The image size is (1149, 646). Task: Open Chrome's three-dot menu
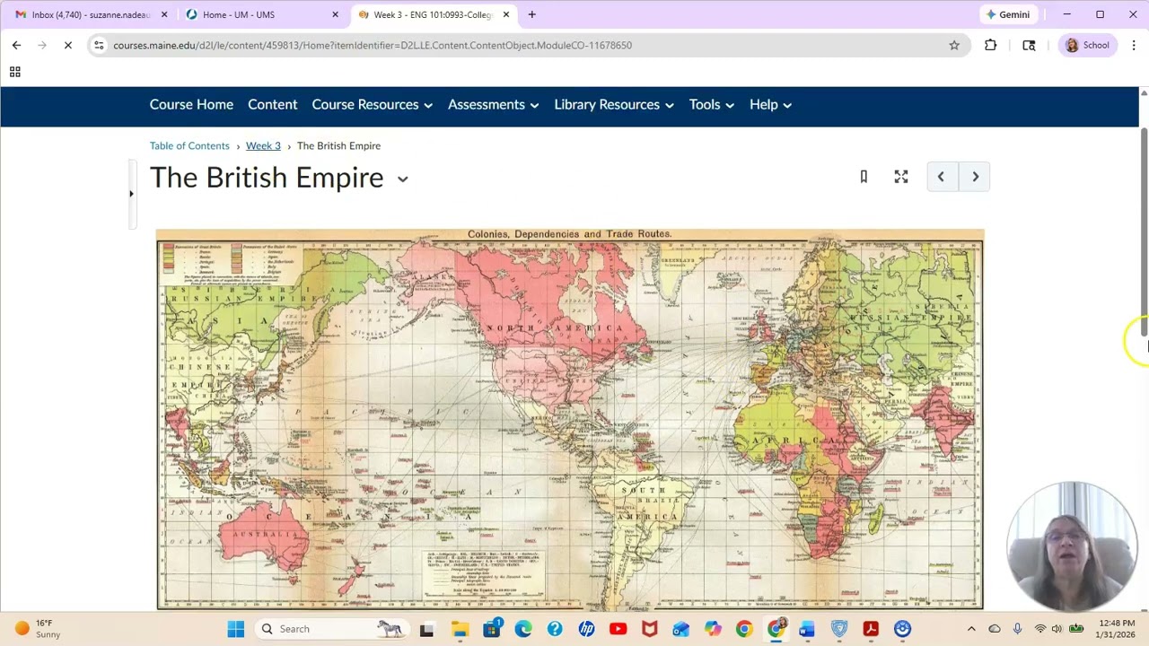click(x=1134, y=45)
